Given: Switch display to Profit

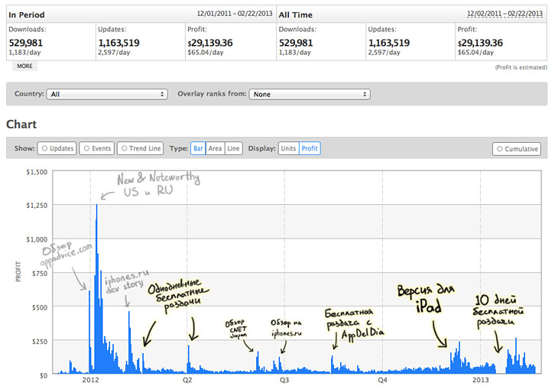Looking at the screenshot, I should coord(310,148).
